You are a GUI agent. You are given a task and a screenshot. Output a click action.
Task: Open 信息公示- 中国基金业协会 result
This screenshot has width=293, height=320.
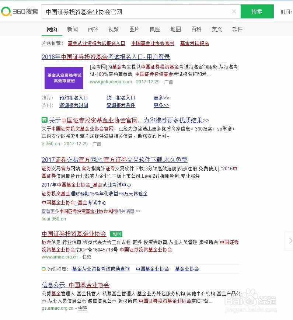pyautogui.click(x=76, y=285)
